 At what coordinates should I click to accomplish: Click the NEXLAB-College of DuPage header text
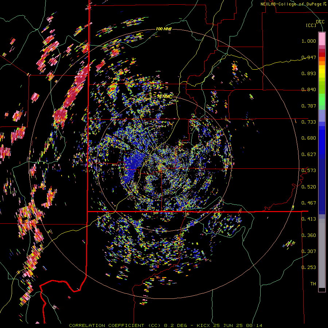click(x=293, y=4)
